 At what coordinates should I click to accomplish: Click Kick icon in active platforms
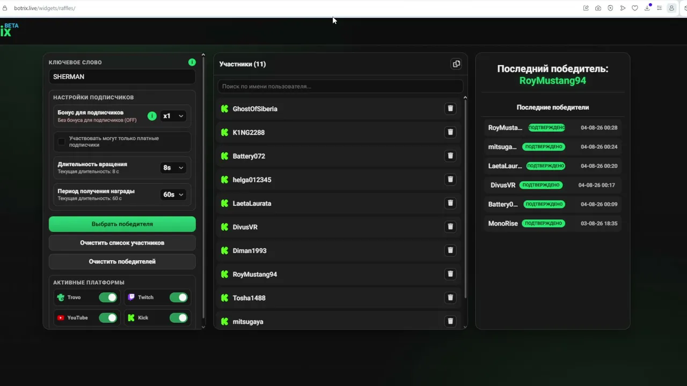[131, 317]
